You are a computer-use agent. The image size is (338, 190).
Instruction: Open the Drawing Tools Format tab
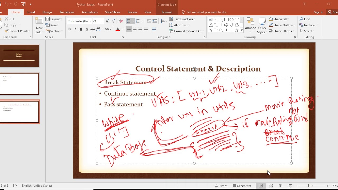coord(167,12)
